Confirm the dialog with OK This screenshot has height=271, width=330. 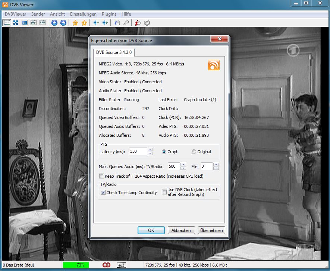click(151, 230)
